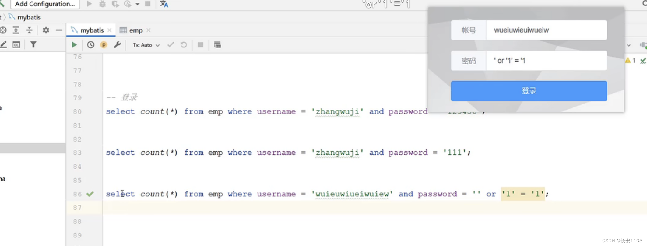Viewport: 647px width, 246px height.
Task: Place cursor on empty line 87
Action: coord(374,208)
